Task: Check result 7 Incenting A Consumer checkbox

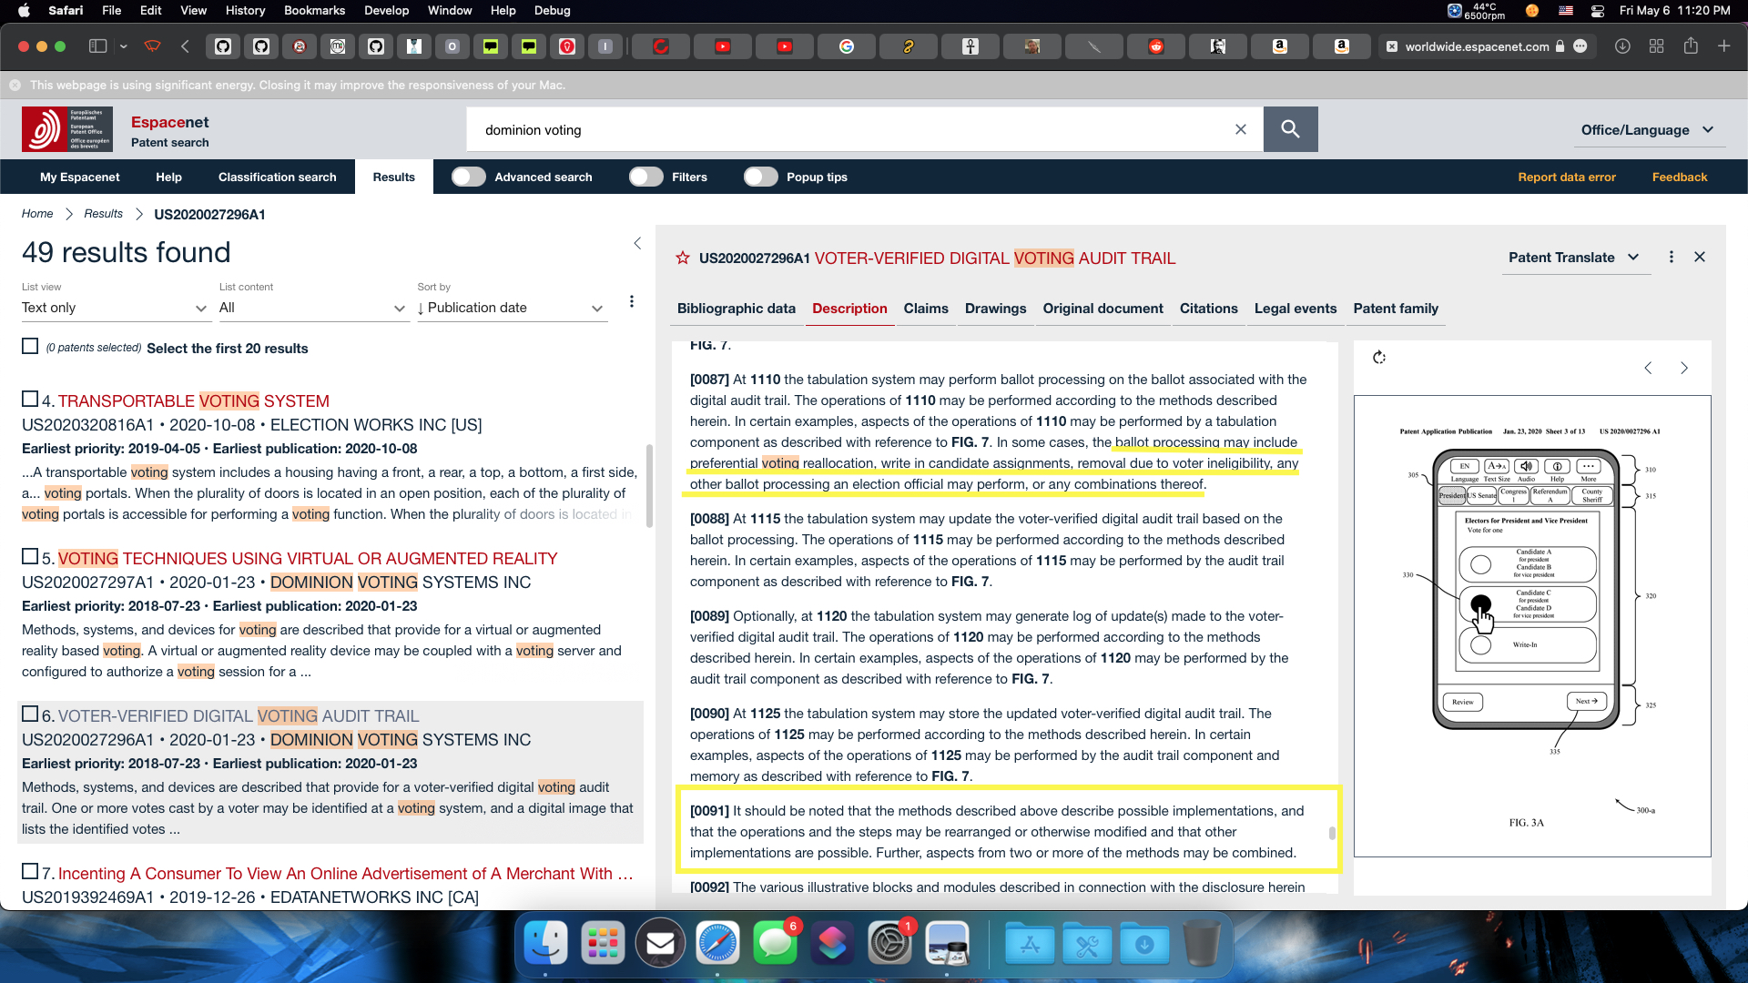Action: pyautogui.click(x=30, y=872)
